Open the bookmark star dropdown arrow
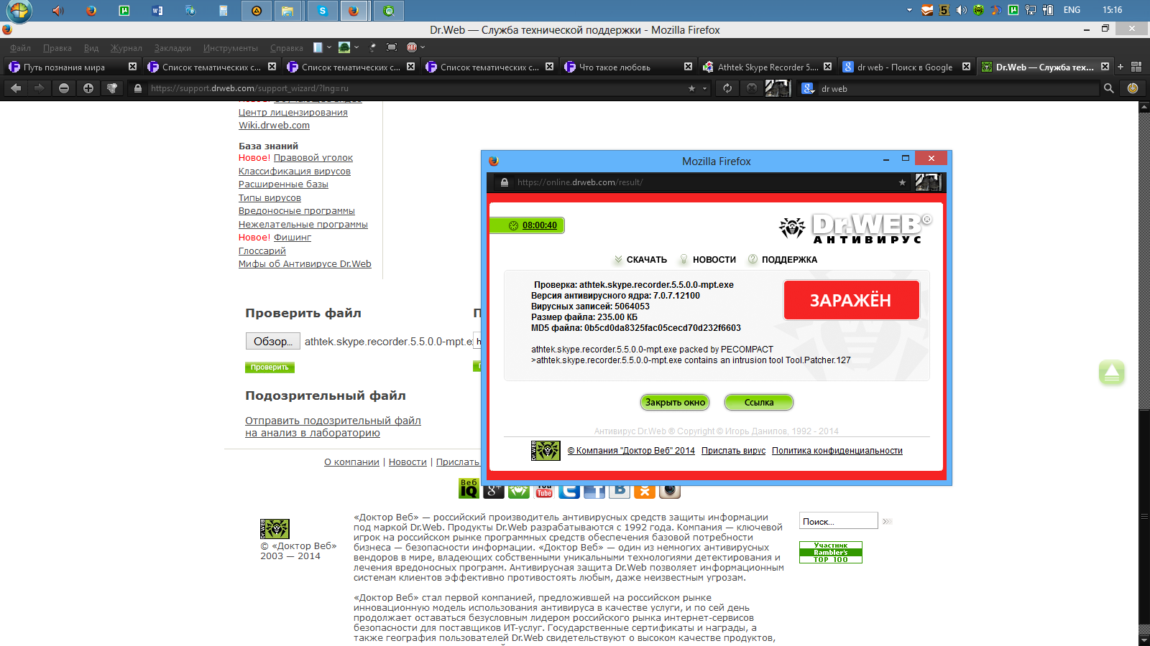Screen dimensions: 1150x646 click(x=705, y=88)
